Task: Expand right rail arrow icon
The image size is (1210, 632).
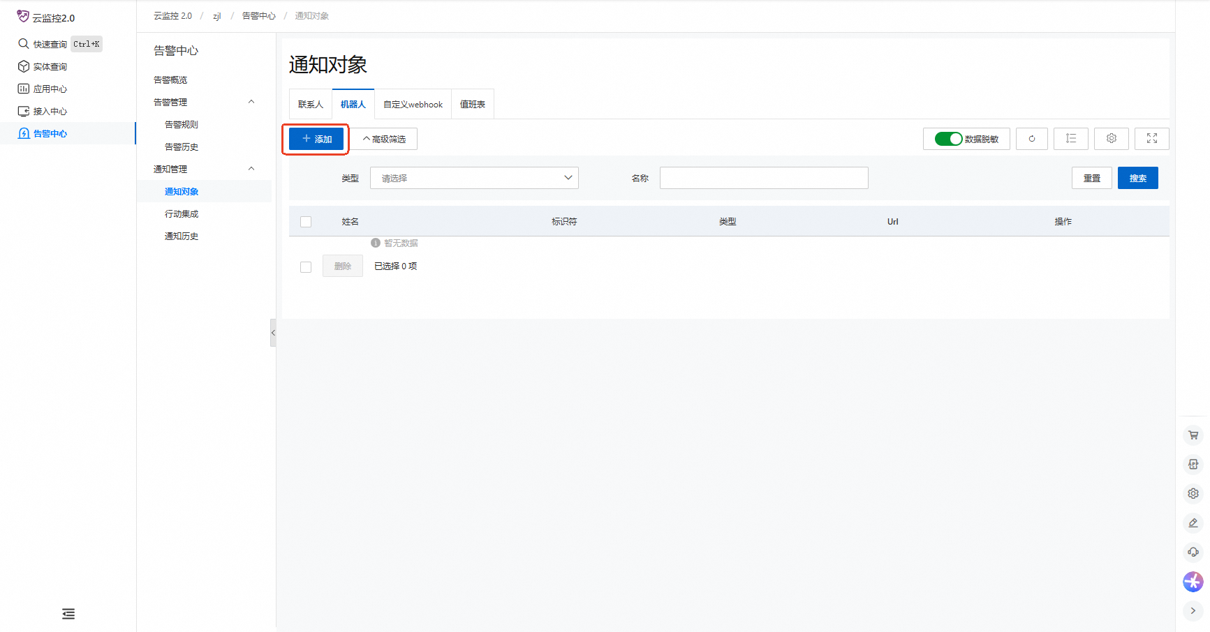Action: point(1193,611)
